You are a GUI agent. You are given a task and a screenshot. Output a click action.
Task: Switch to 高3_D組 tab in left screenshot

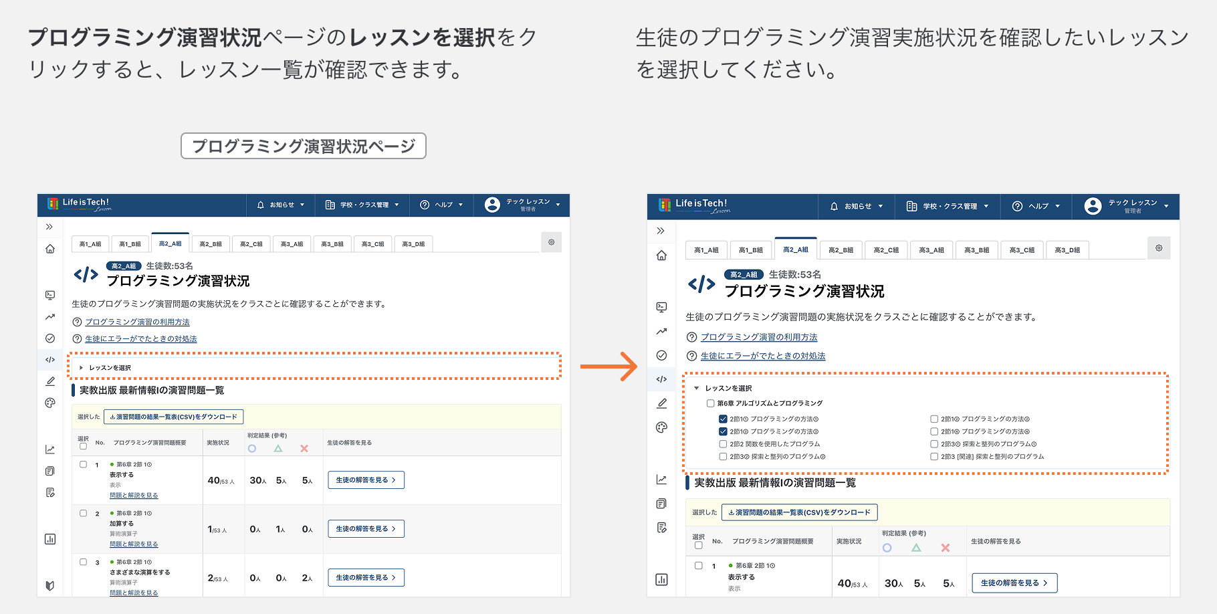[x=413, y=244]
